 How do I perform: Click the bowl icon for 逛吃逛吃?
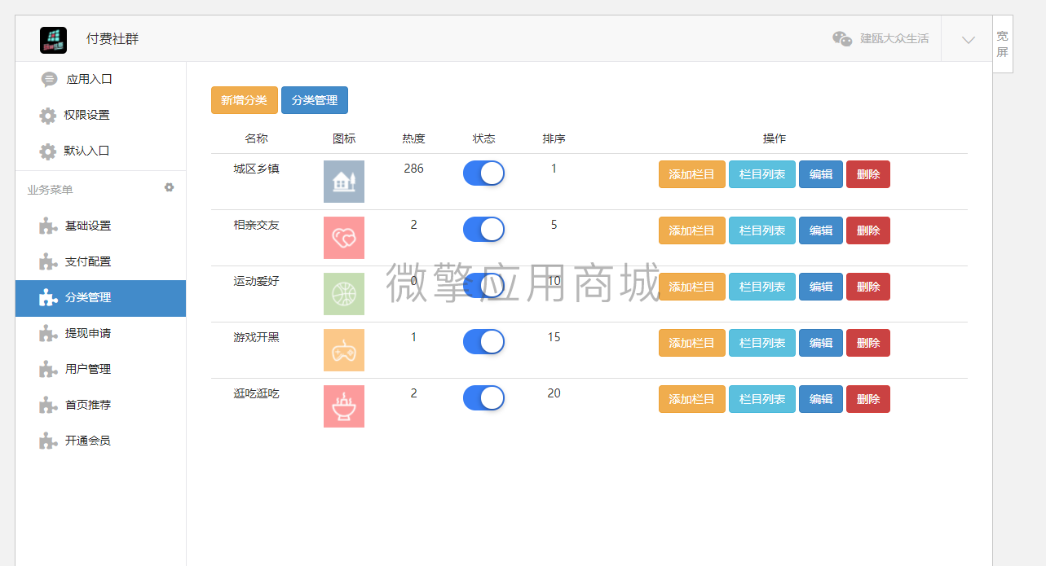[x=344, y=406]
